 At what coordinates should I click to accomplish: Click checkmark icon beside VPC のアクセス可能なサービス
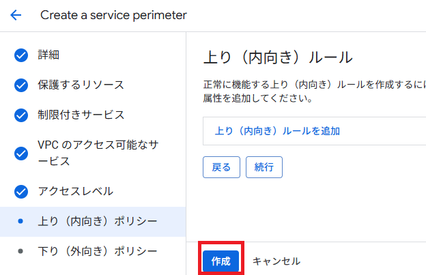(x=21, y=154)
